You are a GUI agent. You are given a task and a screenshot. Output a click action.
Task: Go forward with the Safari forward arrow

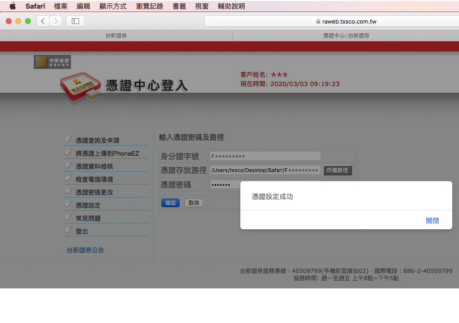point(55,21)
